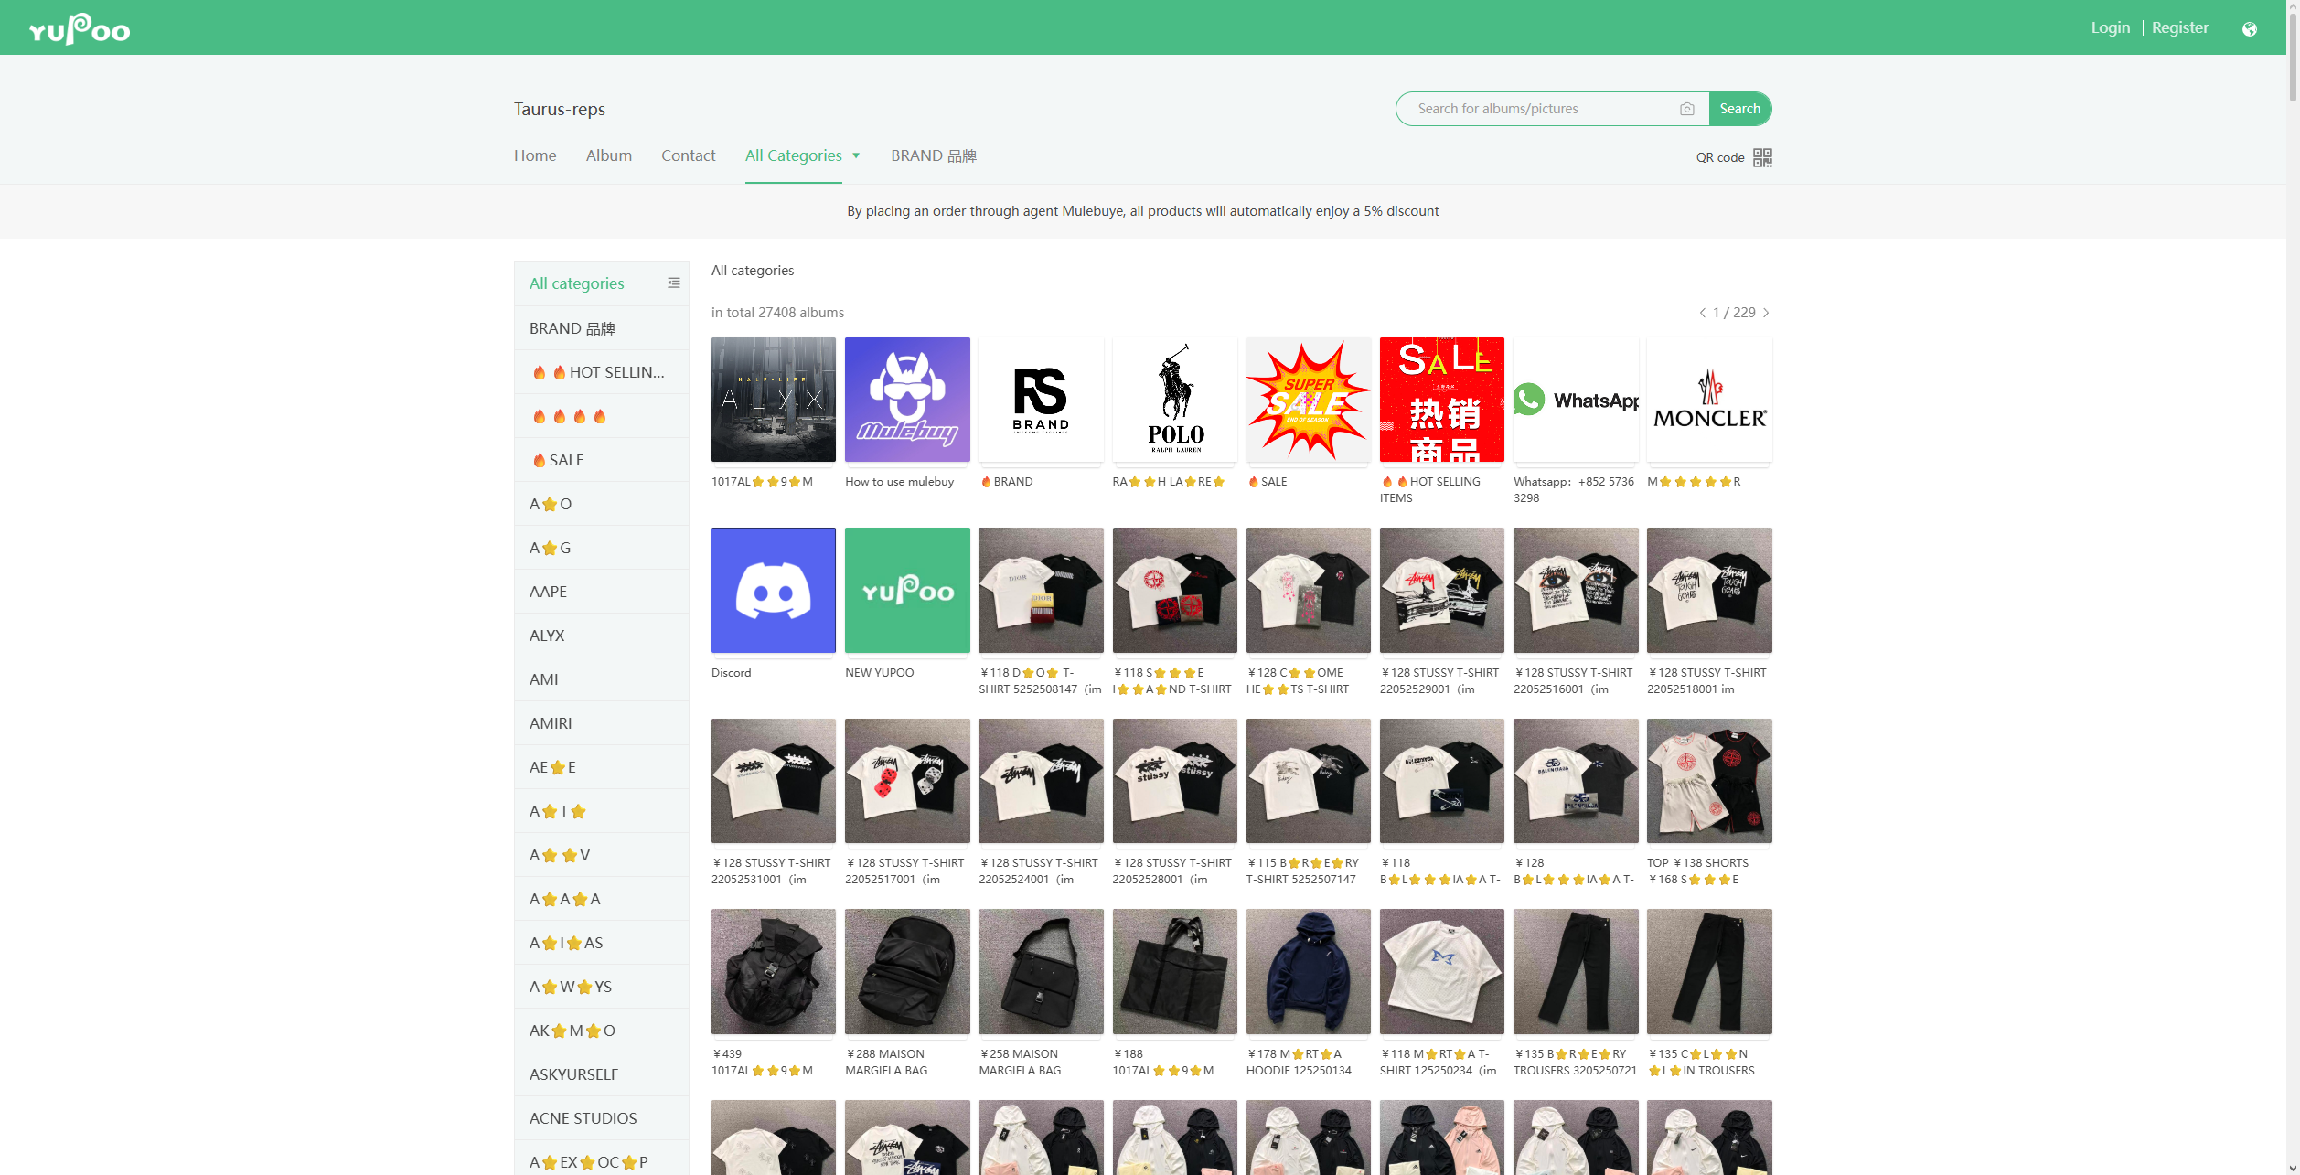Open the language globe icon
The height and width of the screenshot is (1175, 2300).
(x=2249, y=28)
